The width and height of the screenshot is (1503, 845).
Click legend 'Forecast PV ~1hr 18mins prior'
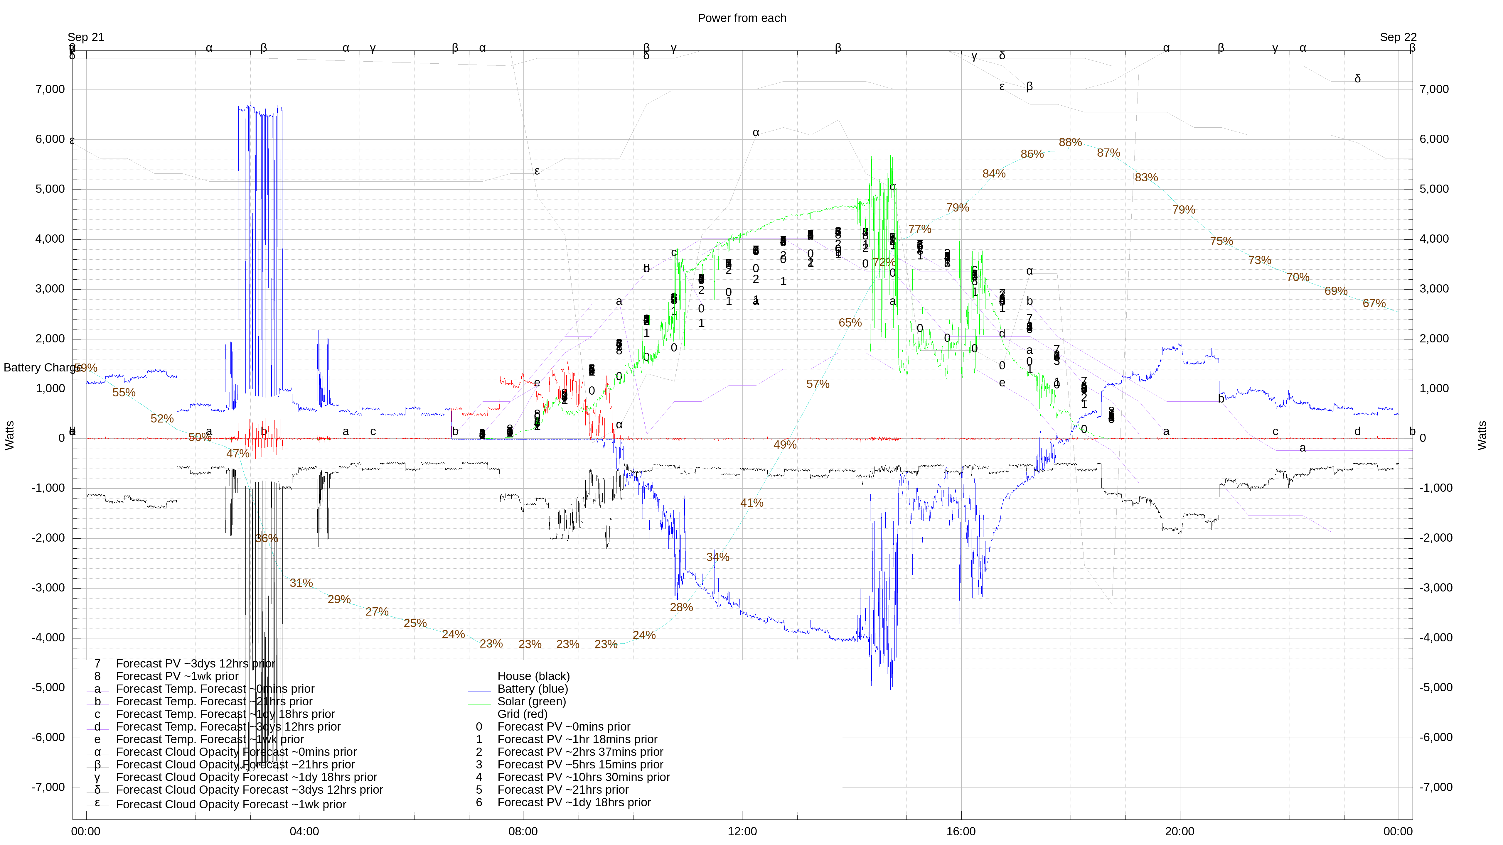(x=577, y=739)
